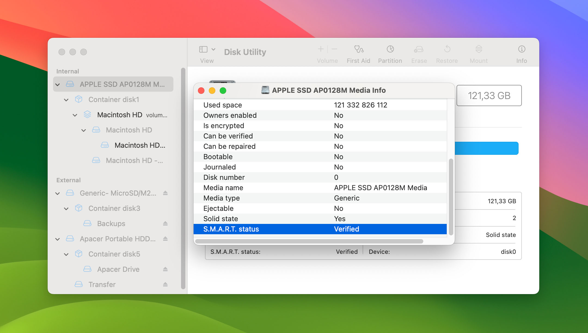Collapse the APPLE SSD AP0128M disk
The image size is (588, 333).
57,85
